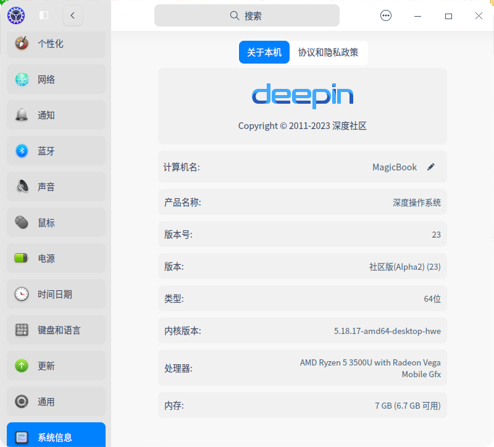Click the 内存 label
The height and width of the screenshot is (447, 494).
(x=174, y=406)
